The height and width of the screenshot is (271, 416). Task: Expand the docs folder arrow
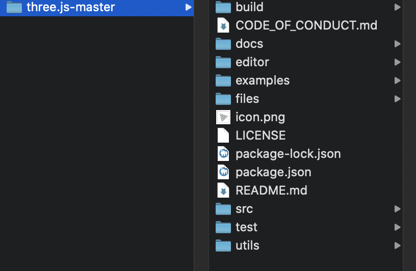tap(397, 44)
